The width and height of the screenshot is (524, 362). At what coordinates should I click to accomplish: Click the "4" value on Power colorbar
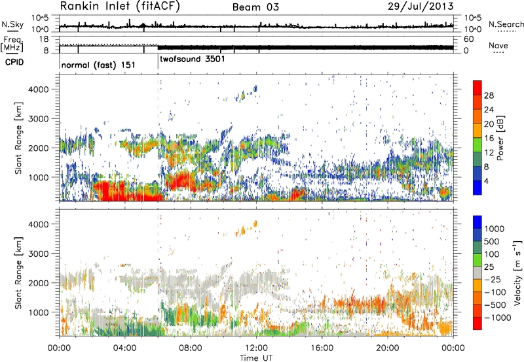point(486,181)
